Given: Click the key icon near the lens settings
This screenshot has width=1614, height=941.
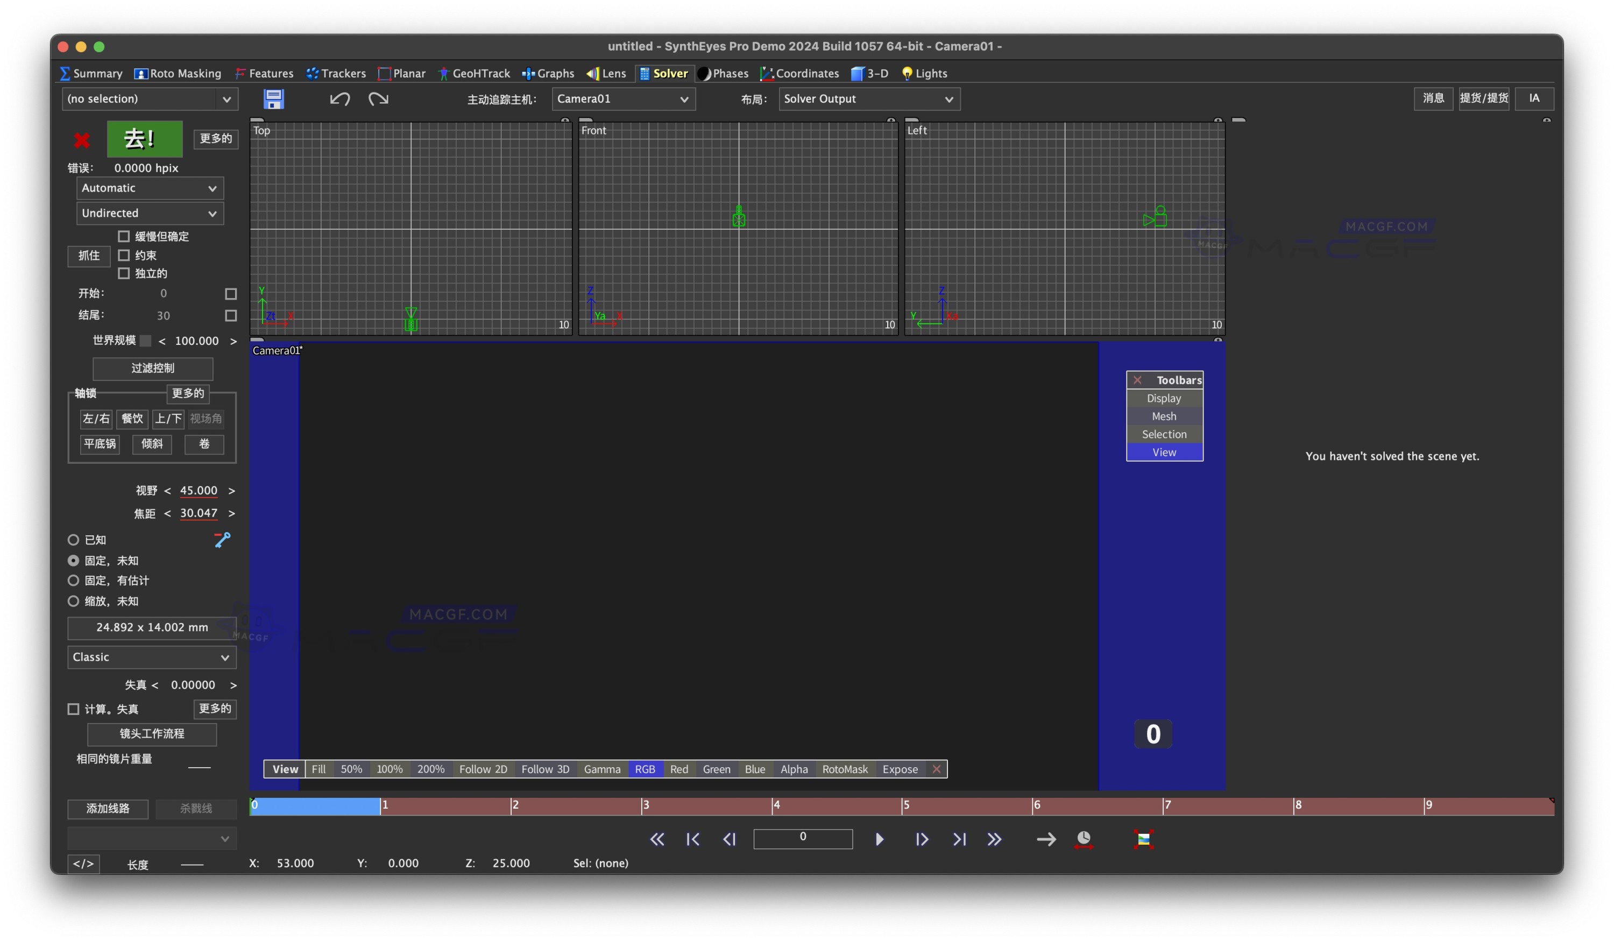Looking at the screenshot, I should pos(222,539).
